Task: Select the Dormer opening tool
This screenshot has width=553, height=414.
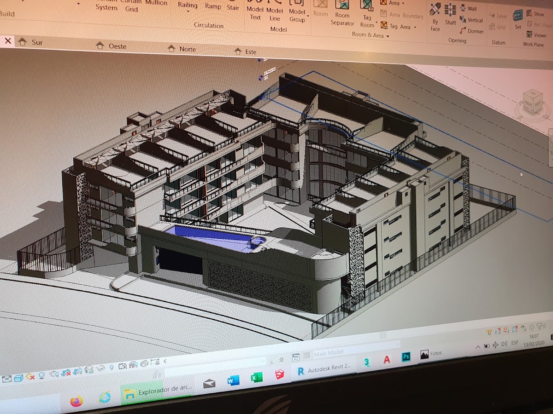Action: point(471,31)
